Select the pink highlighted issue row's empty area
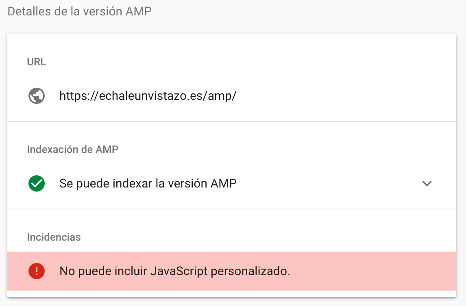The image size is (466, 306). pyautogui.click(x=372, y=271)
